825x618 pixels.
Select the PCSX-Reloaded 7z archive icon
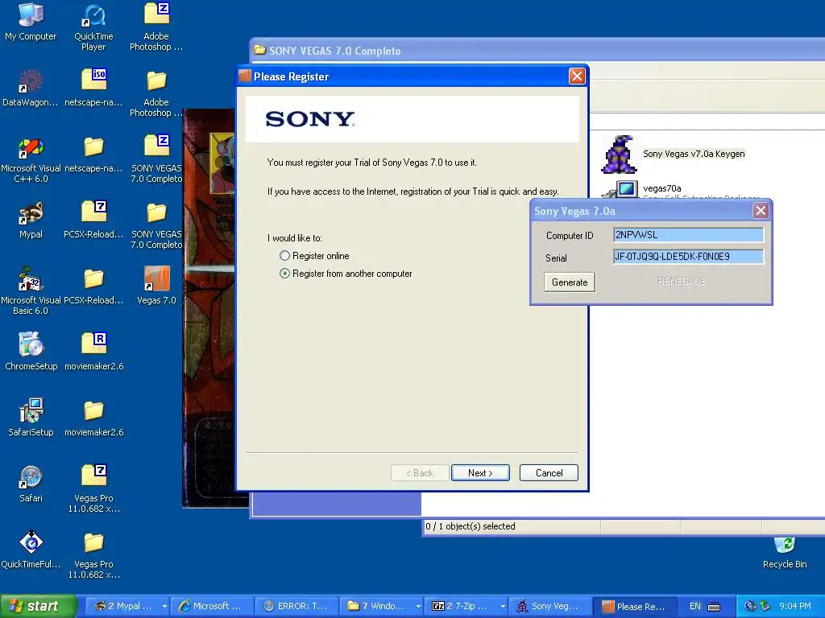(x=93, y=219)
